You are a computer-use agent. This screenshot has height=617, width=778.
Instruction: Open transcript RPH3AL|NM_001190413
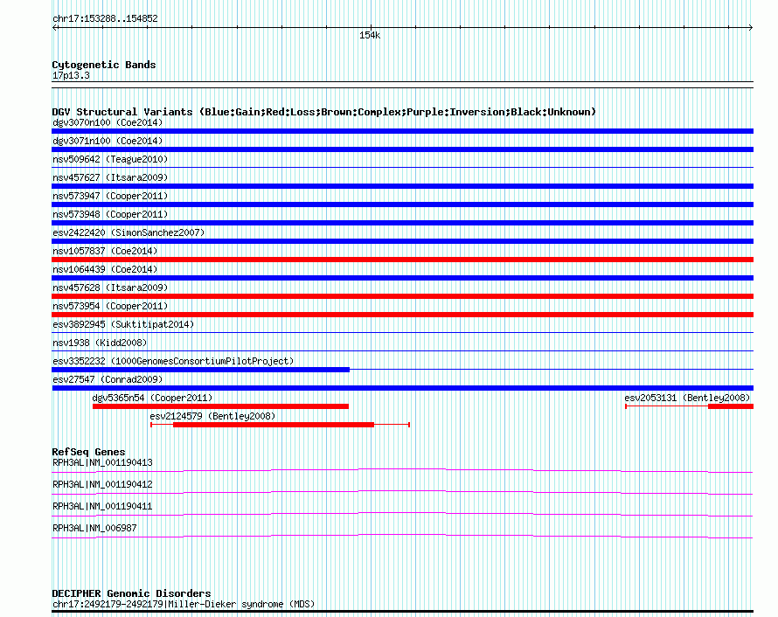(102, 463)
